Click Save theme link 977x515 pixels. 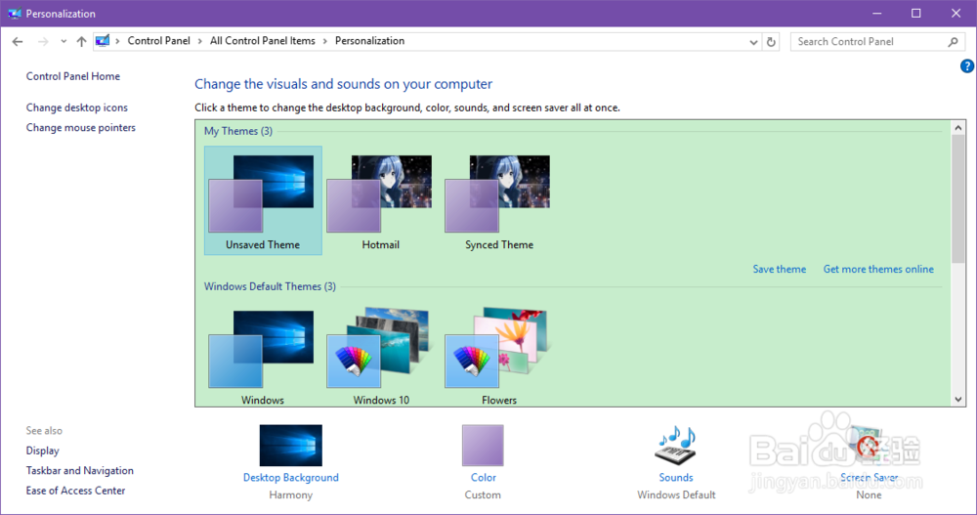[779, 269]
